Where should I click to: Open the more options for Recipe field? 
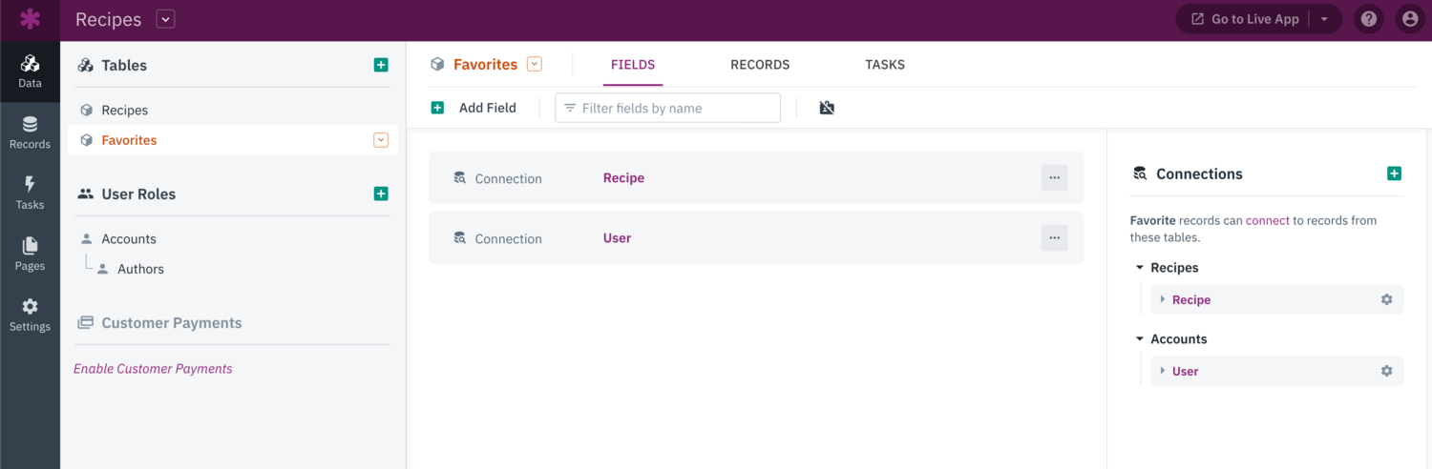(x=1055, y=177)
